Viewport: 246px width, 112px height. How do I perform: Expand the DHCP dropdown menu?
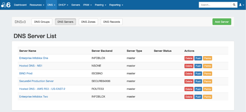click(63, 5)
